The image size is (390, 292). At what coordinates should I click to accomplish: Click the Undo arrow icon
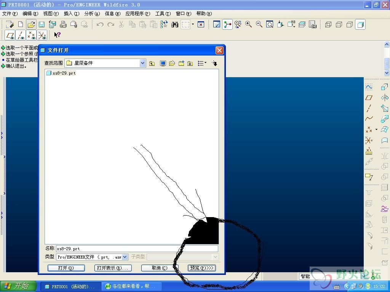100,24
